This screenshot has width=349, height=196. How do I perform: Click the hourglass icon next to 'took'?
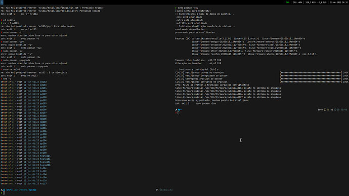[325, 110]
